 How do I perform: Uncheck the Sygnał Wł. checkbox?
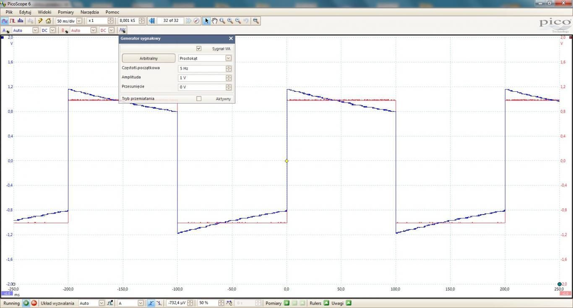(199, 49)
